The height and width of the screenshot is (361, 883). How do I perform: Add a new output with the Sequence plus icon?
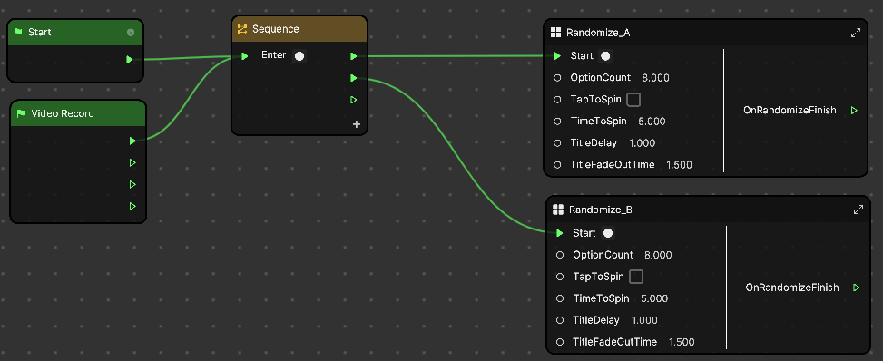[356, 124]
